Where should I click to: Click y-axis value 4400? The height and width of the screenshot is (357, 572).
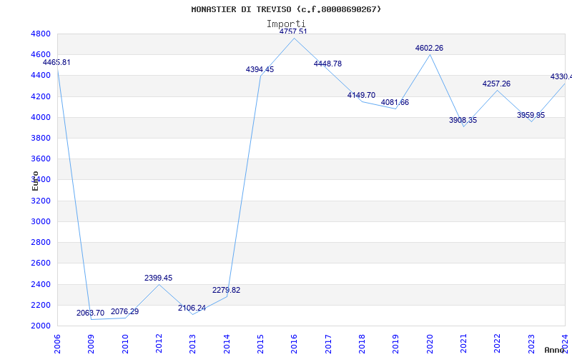pos(41,76)
